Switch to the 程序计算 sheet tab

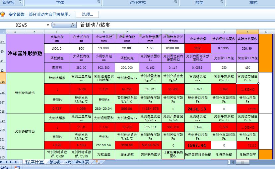point(34,162)
